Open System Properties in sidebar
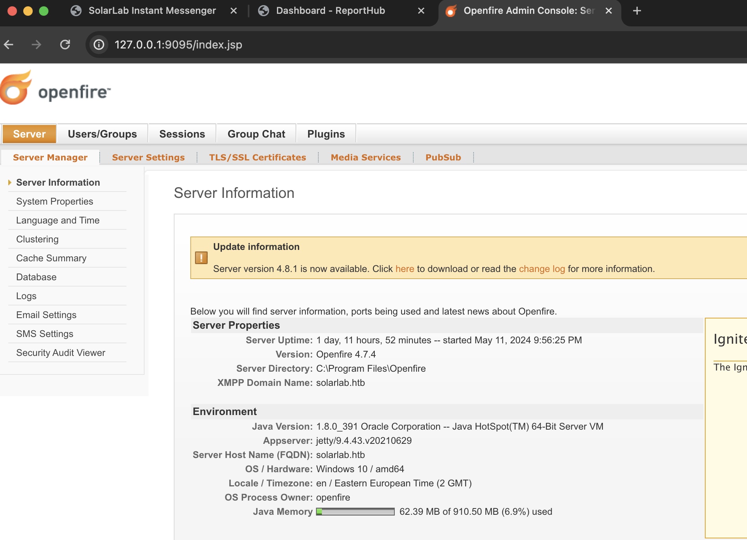This screenshot has width=747, height=540. click(x=55, y=201)
